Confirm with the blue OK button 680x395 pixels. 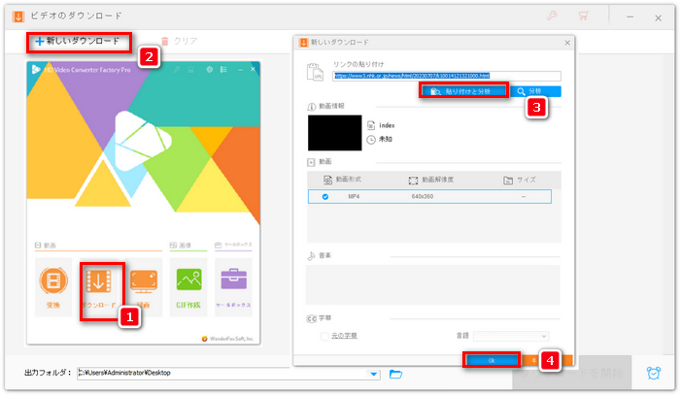(x=492, y=360)
